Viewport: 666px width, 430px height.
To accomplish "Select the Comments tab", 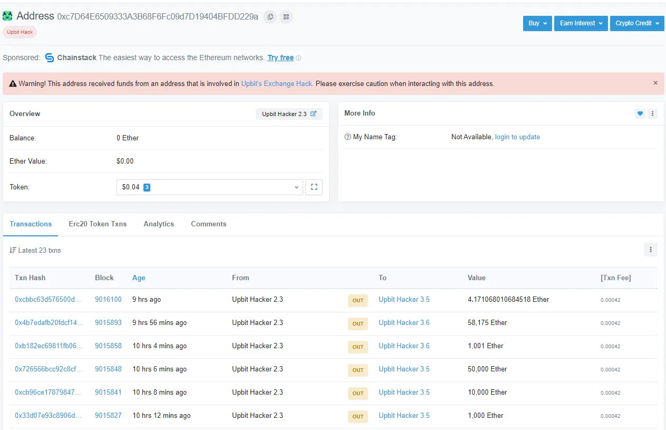I will (x=208, y=224).
